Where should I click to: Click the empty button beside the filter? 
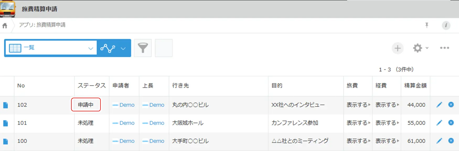(164, 48)
